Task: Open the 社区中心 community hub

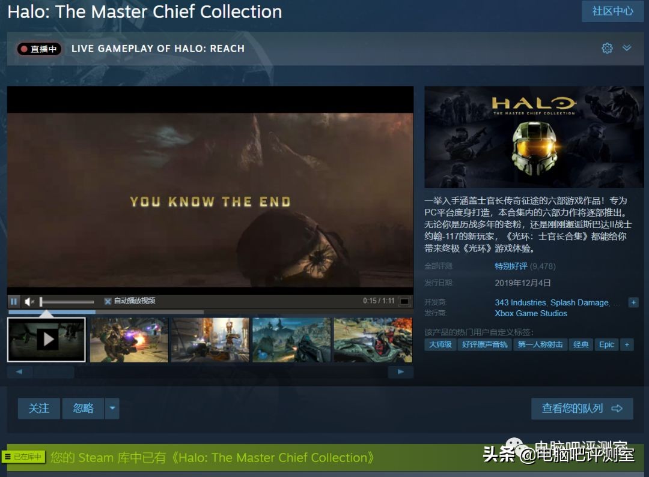Action: tap(612, 11)
